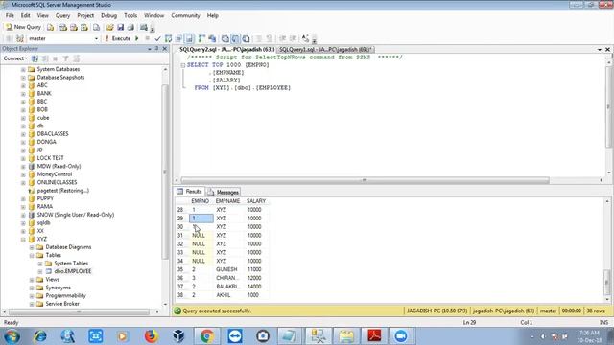
Task: Switch output to Results to File
Action: click(x=246, y=38)
